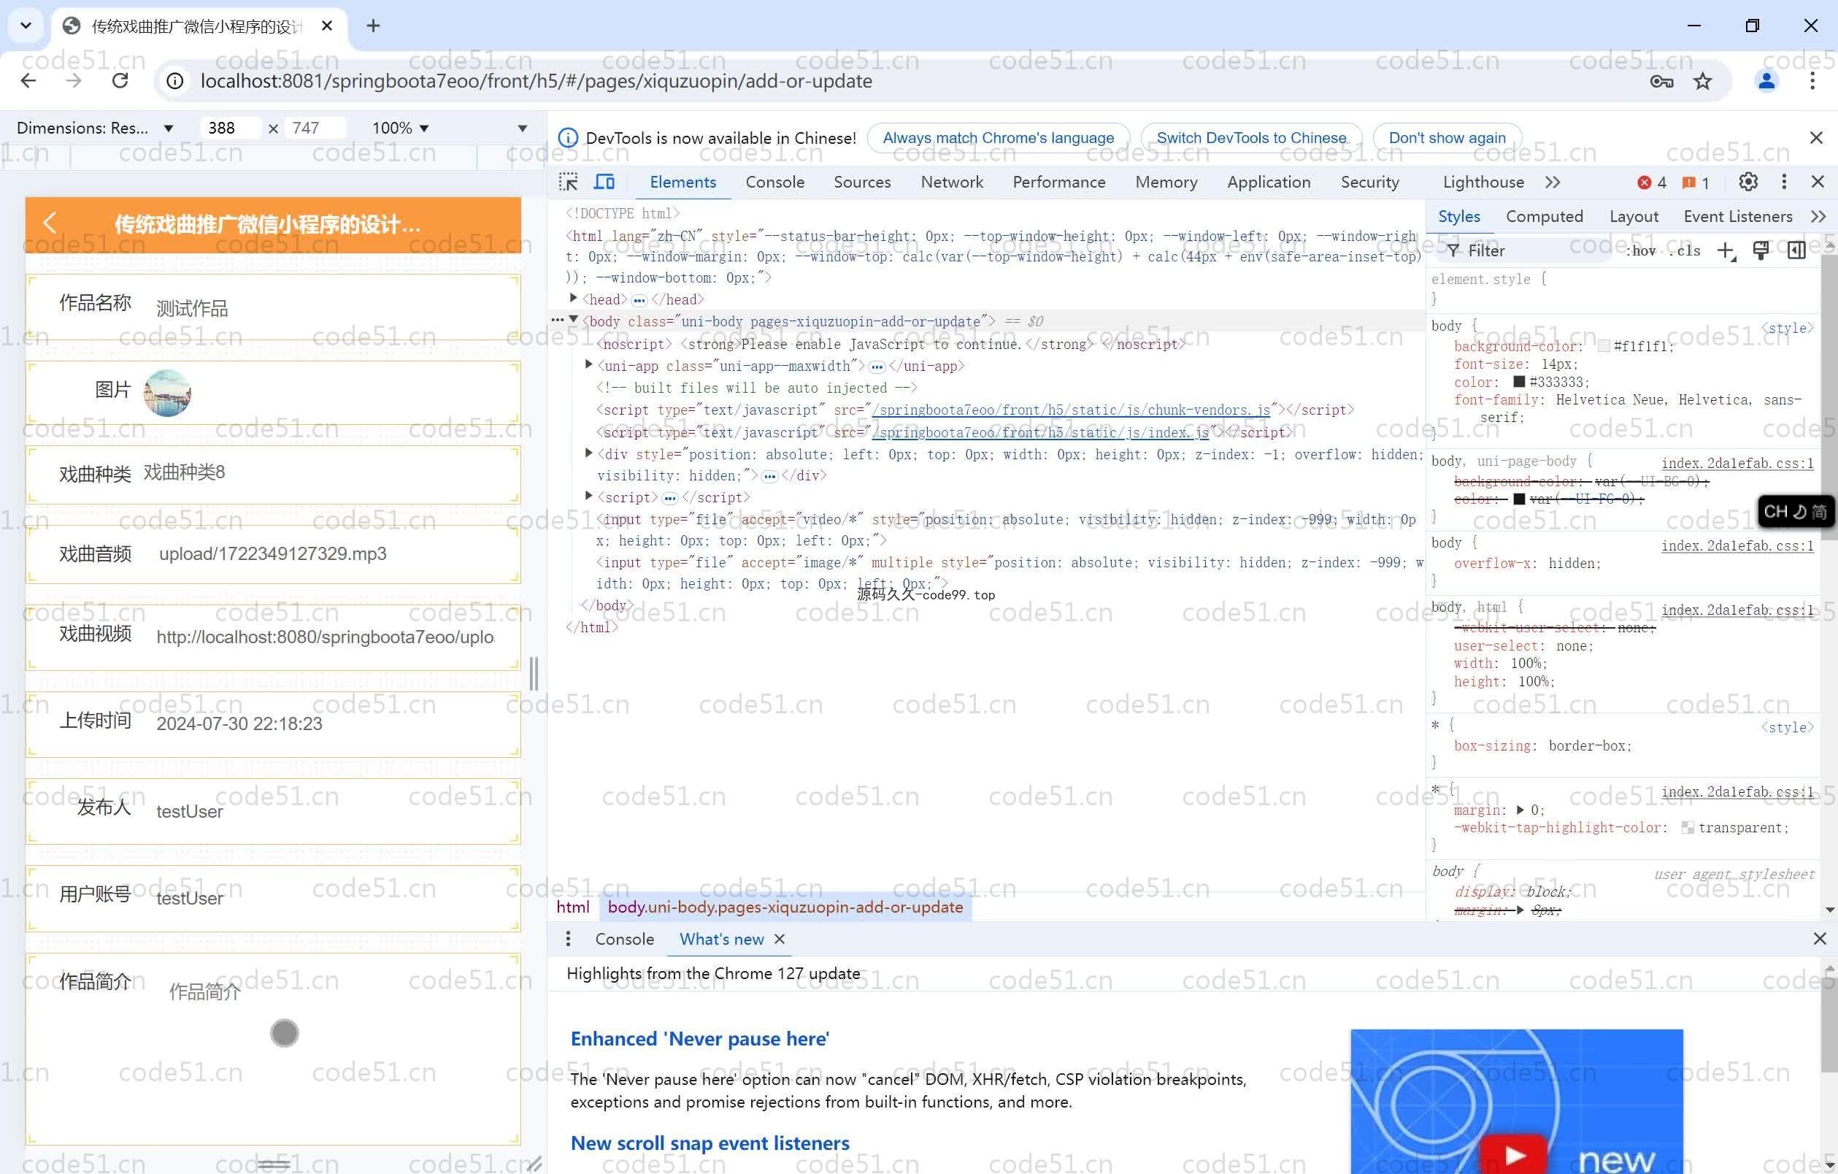
Task: Click background-color #f1f1f1 swatch
Action: 1604,347
